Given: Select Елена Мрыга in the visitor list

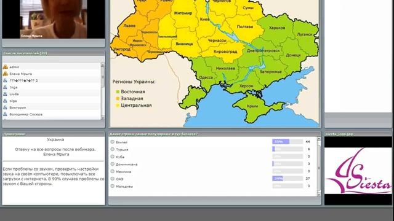Looking at the screenshot, I should pos(52,74).
